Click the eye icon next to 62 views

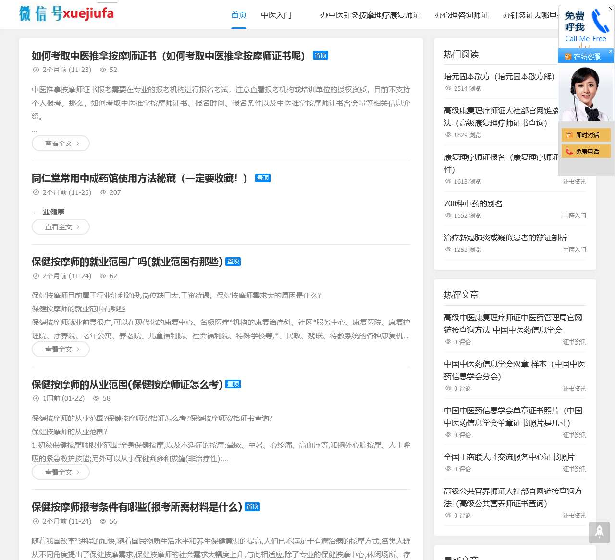click(x=103, y=276)
